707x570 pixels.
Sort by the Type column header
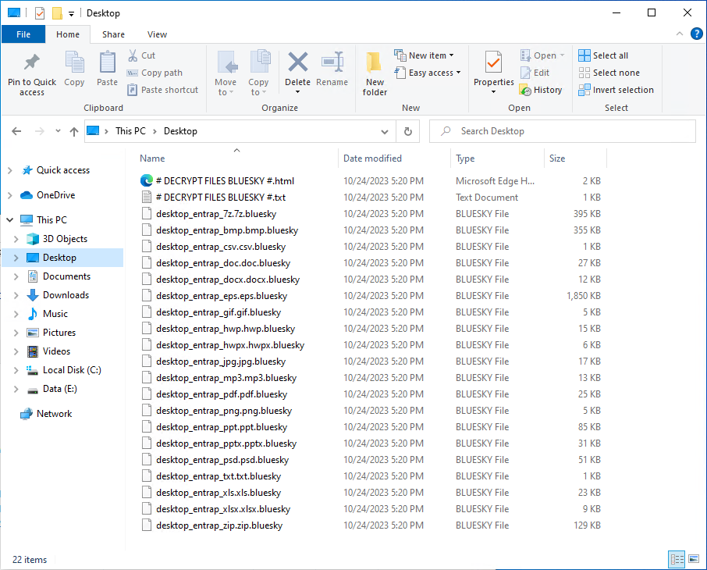click(497, 158)
